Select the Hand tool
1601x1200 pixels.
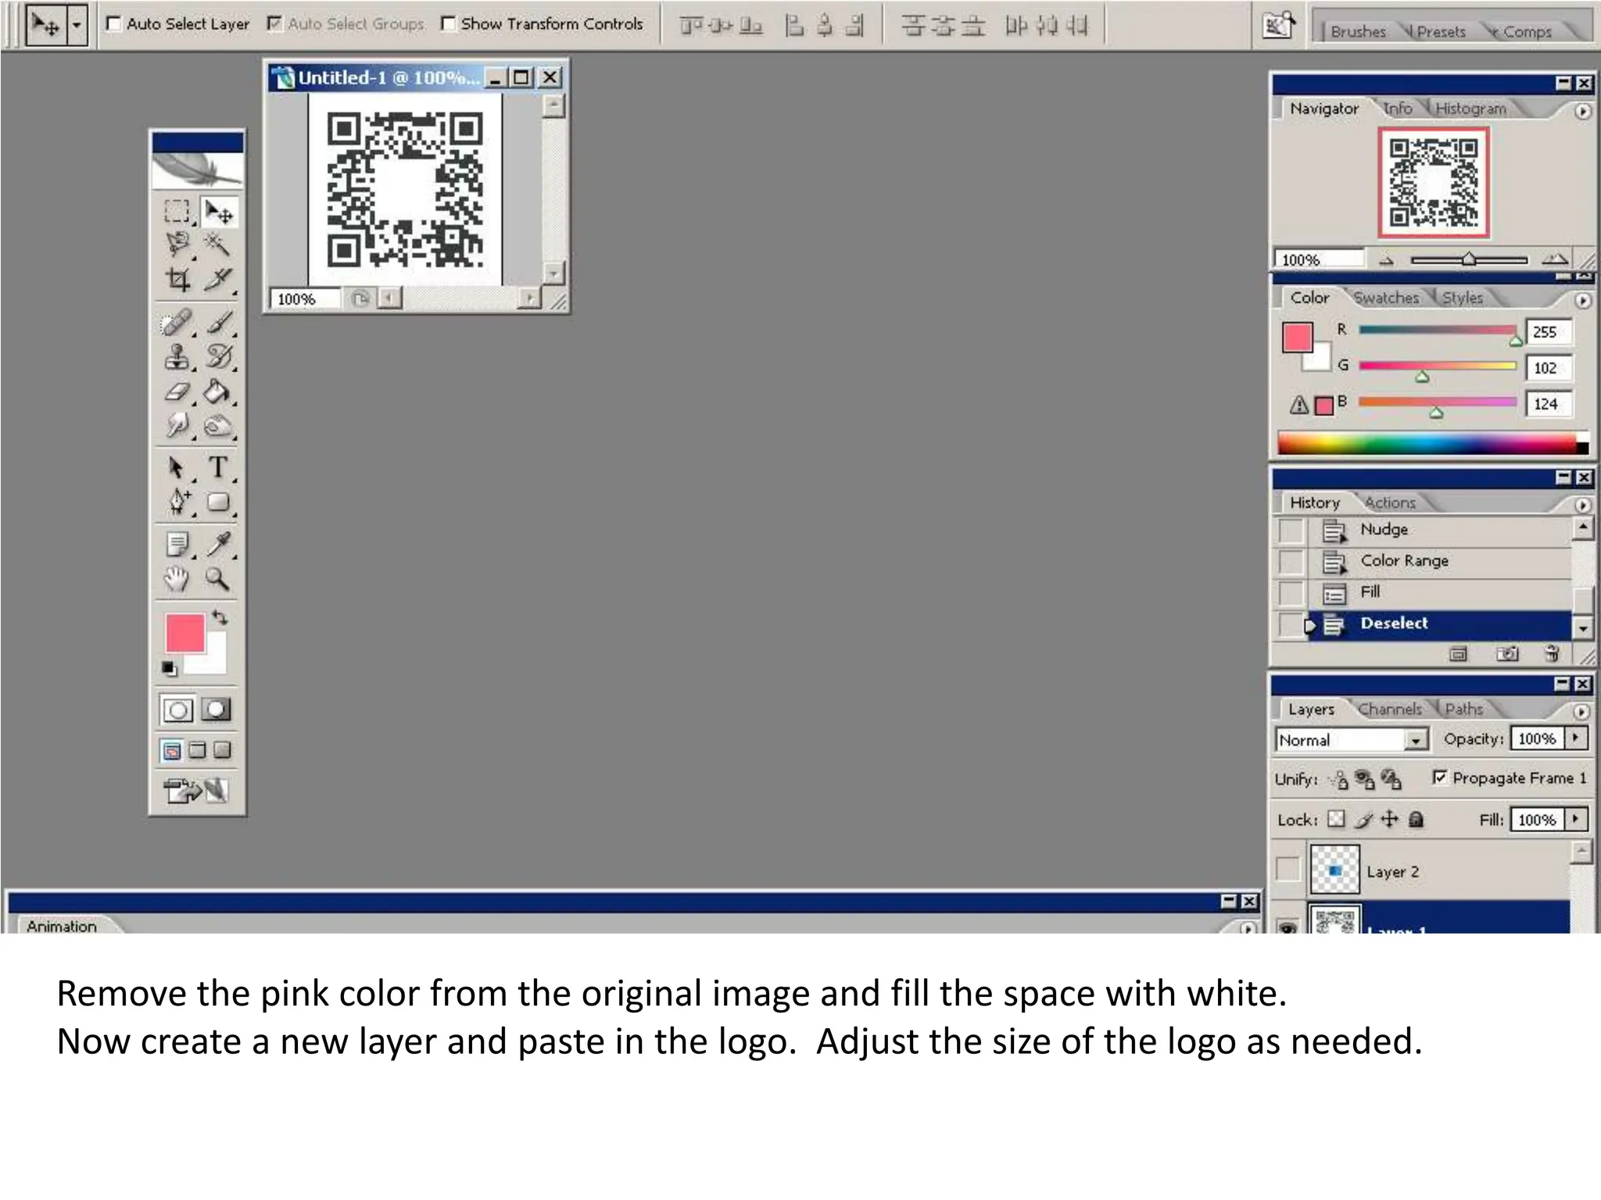(177, 579)
